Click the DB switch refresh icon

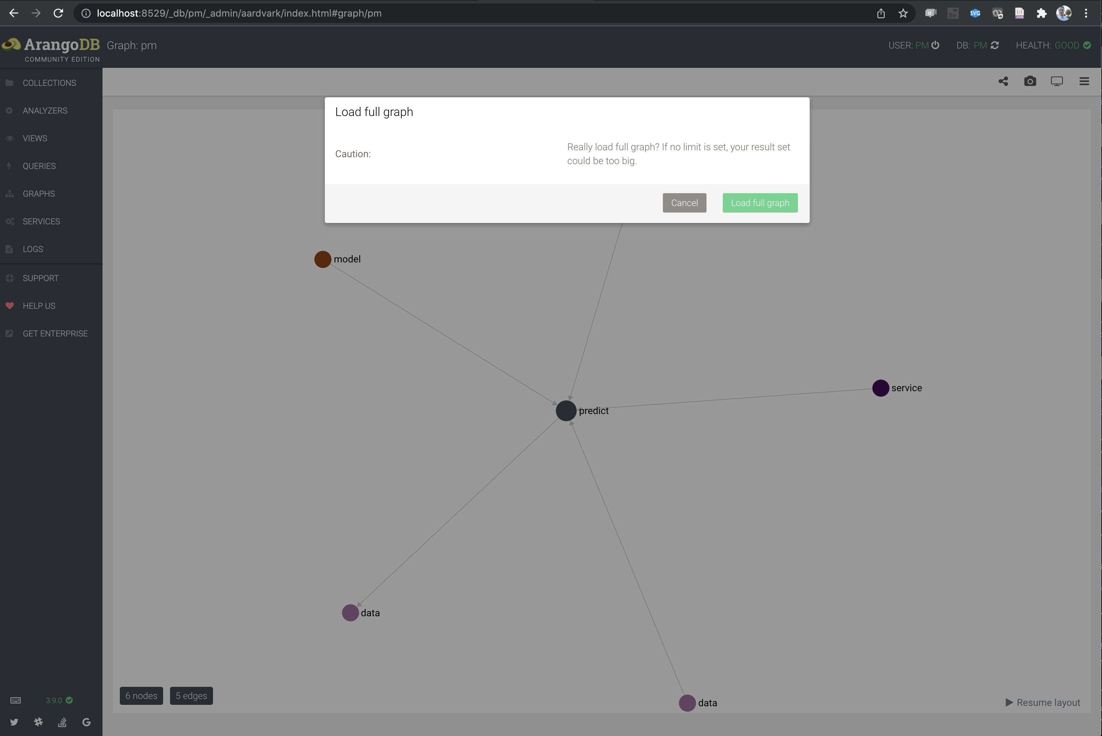point(995,45)
